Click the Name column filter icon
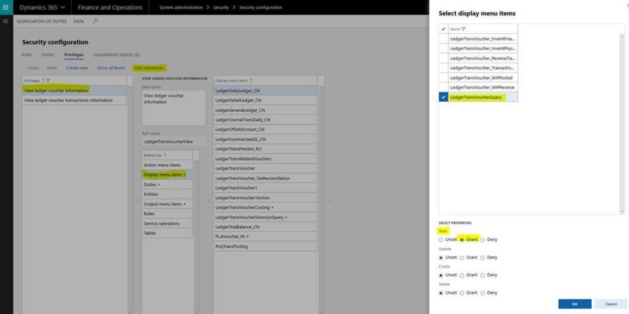The height and width of the screenshot is (314, 629). click(464, 29)
